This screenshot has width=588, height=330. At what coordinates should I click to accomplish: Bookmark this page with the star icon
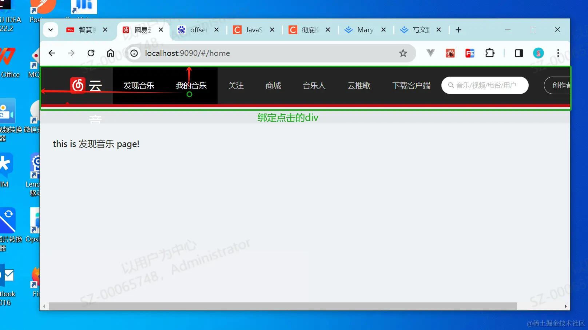403,53
